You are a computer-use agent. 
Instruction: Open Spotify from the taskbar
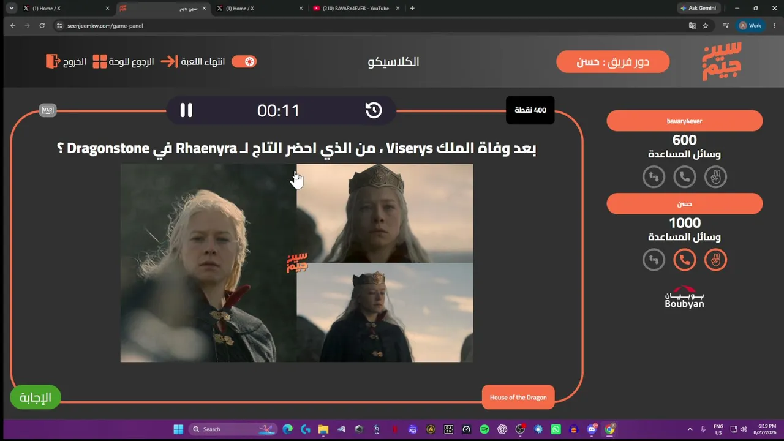(x=484, y=429)
